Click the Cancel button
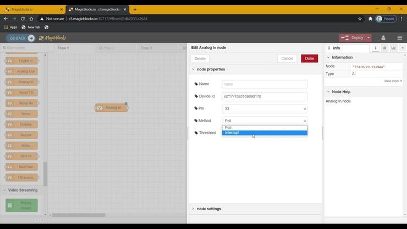This screenshot has height=229, width=407. coord(287,58)
